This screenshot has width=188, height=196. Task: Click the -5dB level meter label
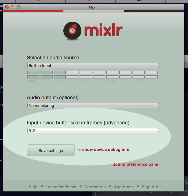tap(112, 81)
